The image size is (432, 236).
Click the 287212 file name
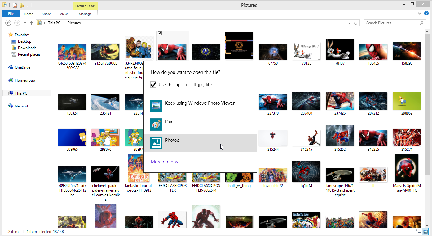pos(373,113)
